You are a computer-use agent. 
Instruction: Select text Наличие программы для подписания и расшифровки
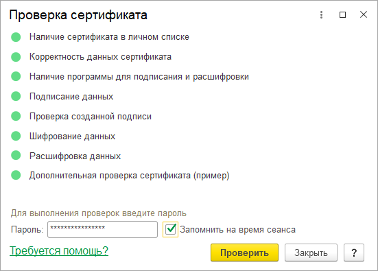click(139, 77)
